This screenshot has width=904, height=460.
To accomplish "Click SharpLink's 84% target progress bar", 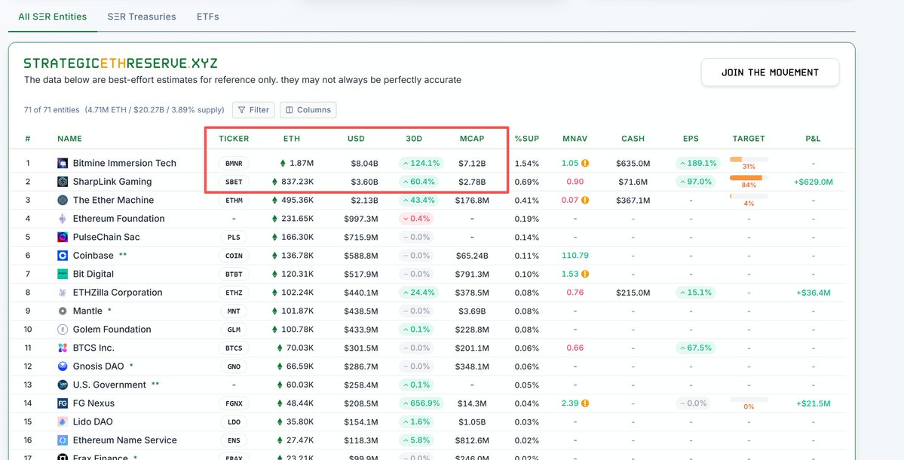I will click(749, 177).
